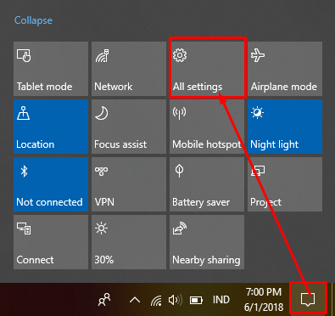Open All settings tile

(207, 69)
